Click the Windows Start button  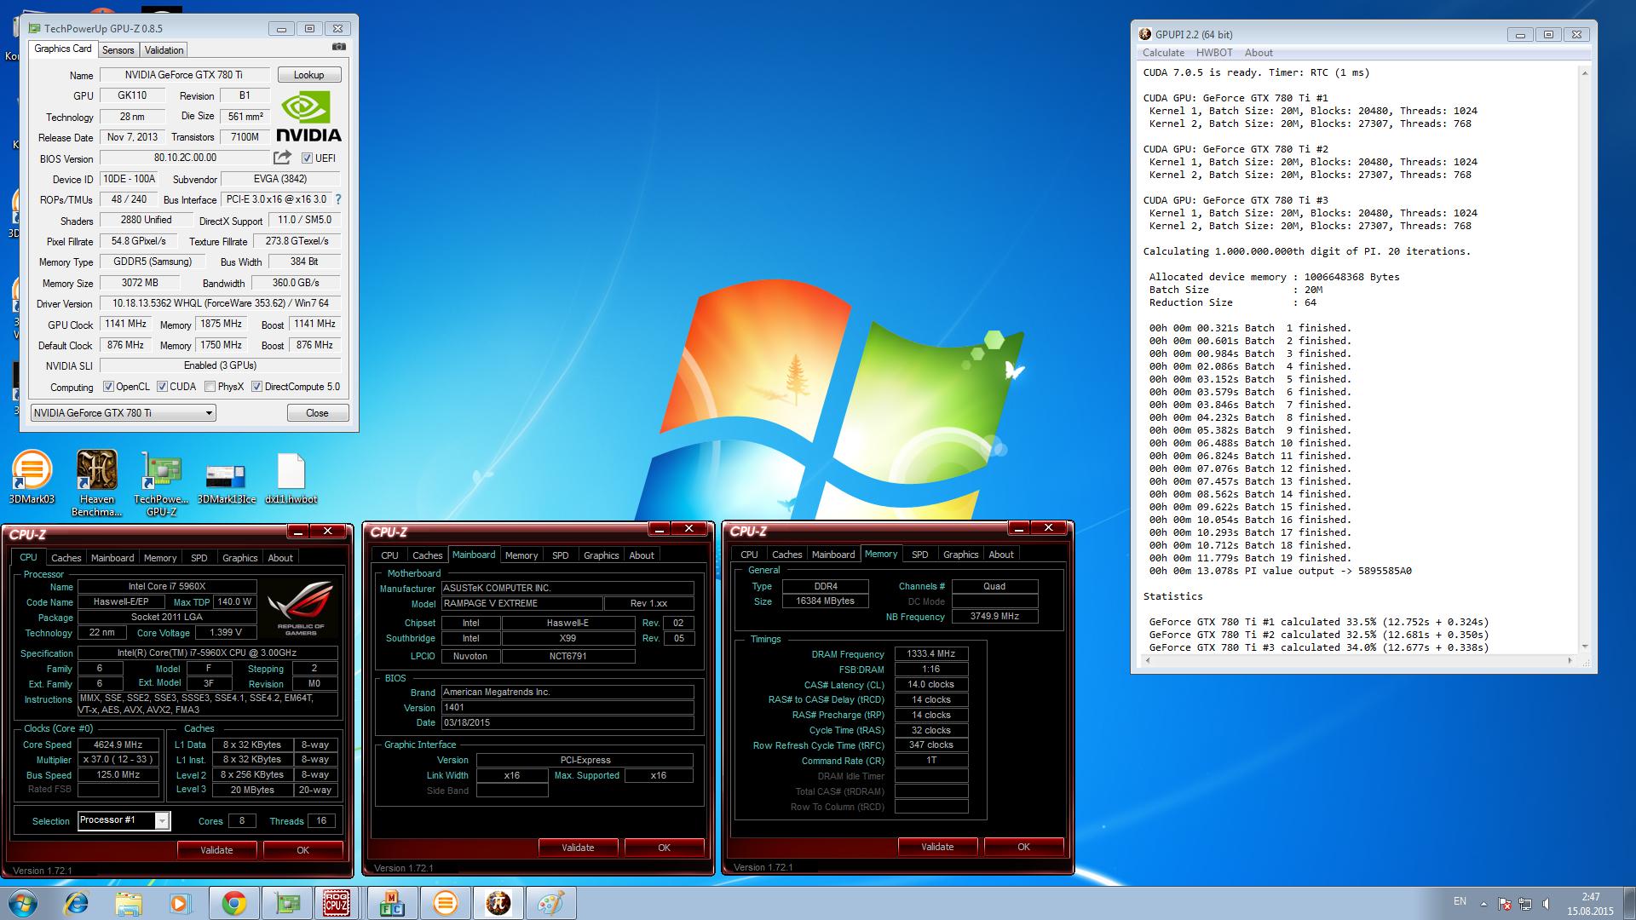tap(23, 903)
